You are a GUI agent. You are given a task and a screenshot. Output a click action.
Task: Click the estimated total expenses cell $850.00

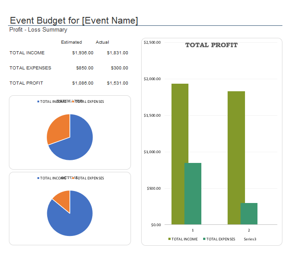[85, 68]
